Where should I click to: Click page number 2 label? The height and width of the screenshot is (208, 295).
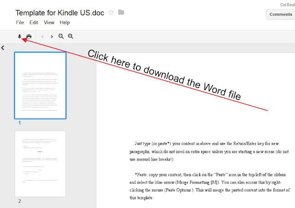[x=19, y=201]
